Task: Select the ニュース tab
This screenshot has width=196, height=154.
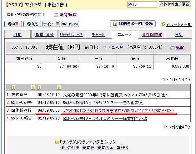Action: pyautogui.click(x=125, y=35)
